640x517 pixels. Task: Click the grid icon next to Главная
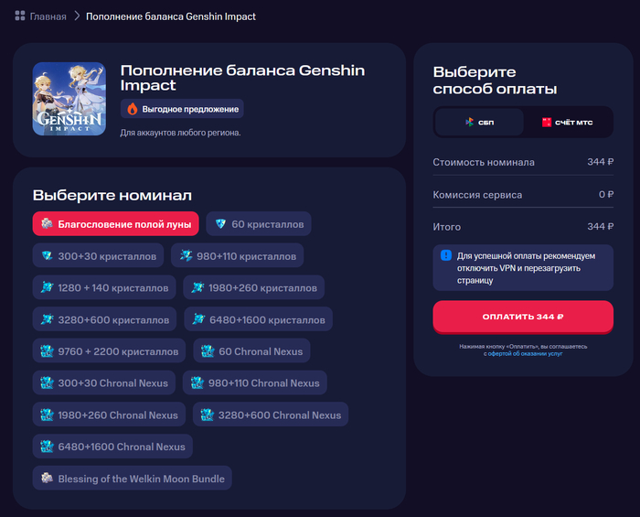click(20, 16)
